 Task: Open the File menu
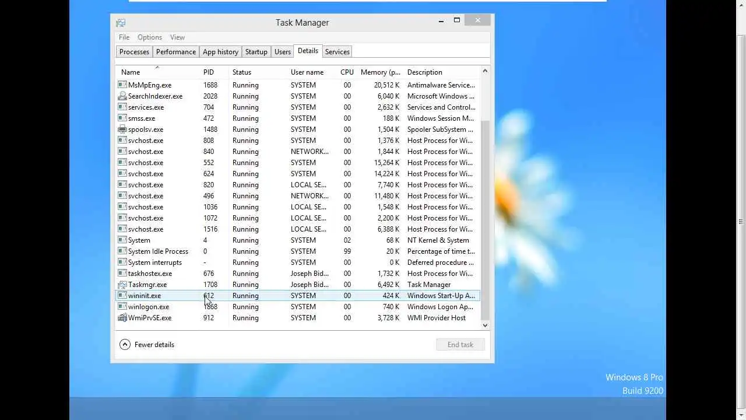point(124,37)
